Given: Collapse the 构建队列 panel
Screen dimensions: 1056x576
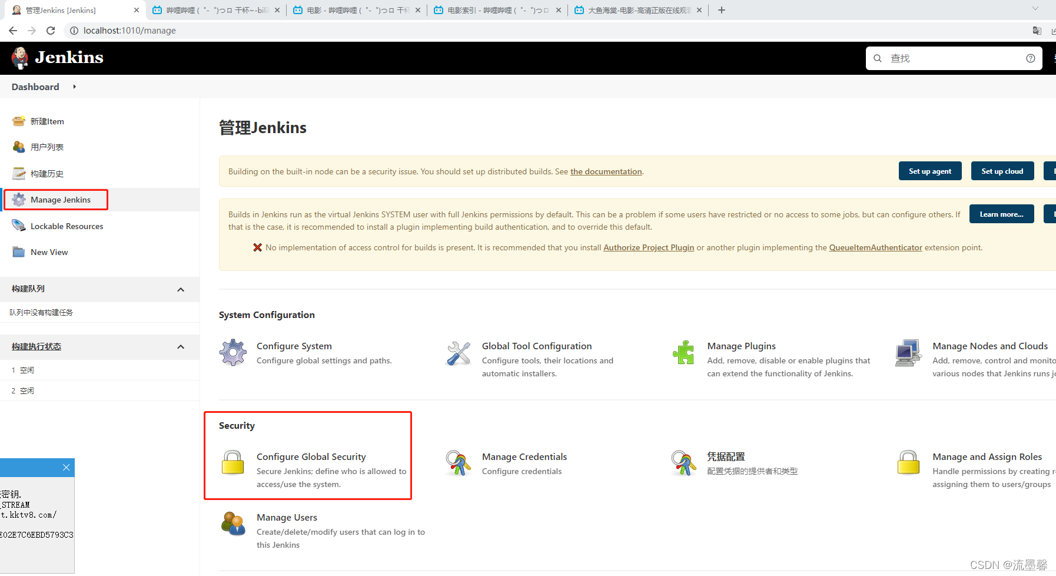Looking at the screenshot, I should point(181,289).
